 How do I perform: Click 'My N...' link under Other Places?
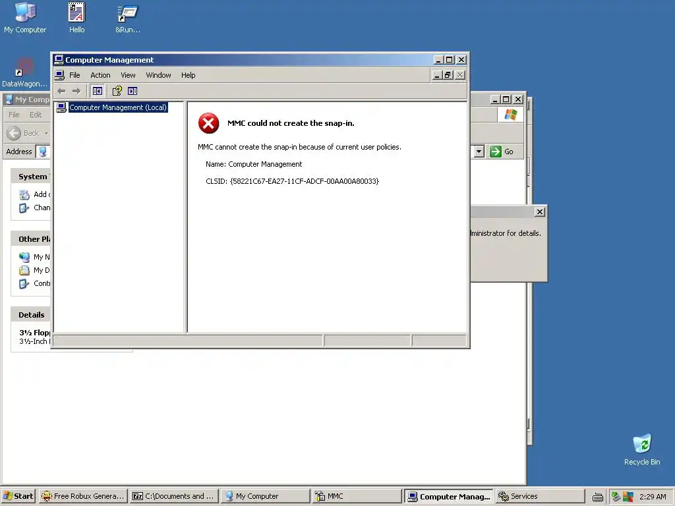coord(35,258)
